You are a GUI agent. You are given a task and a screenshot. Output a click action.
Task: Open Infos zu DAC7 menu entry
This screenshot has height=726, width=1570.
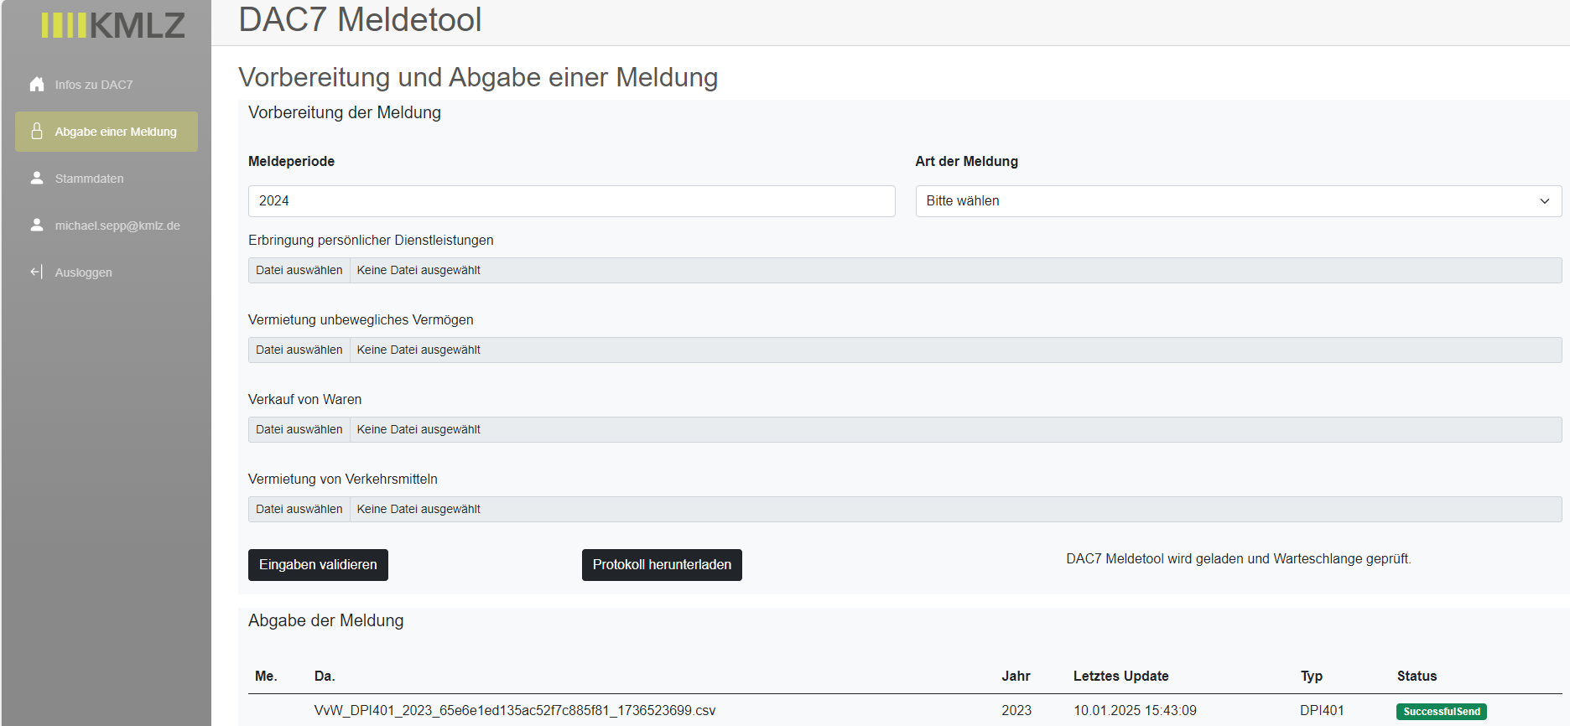(x=107, y=85)
